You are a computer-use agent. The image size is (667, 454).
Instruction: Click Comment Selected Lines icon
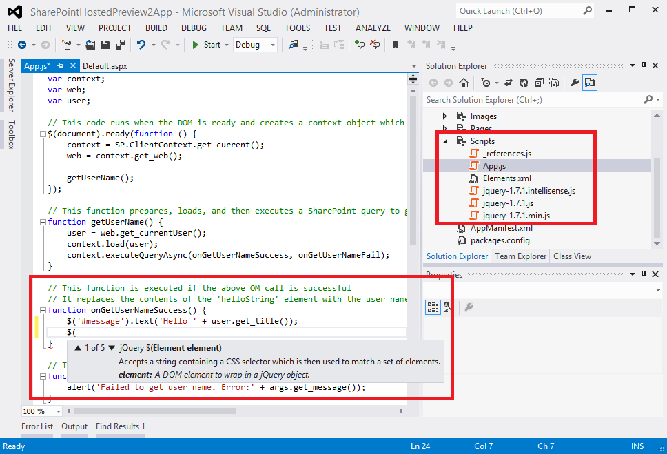360,45
